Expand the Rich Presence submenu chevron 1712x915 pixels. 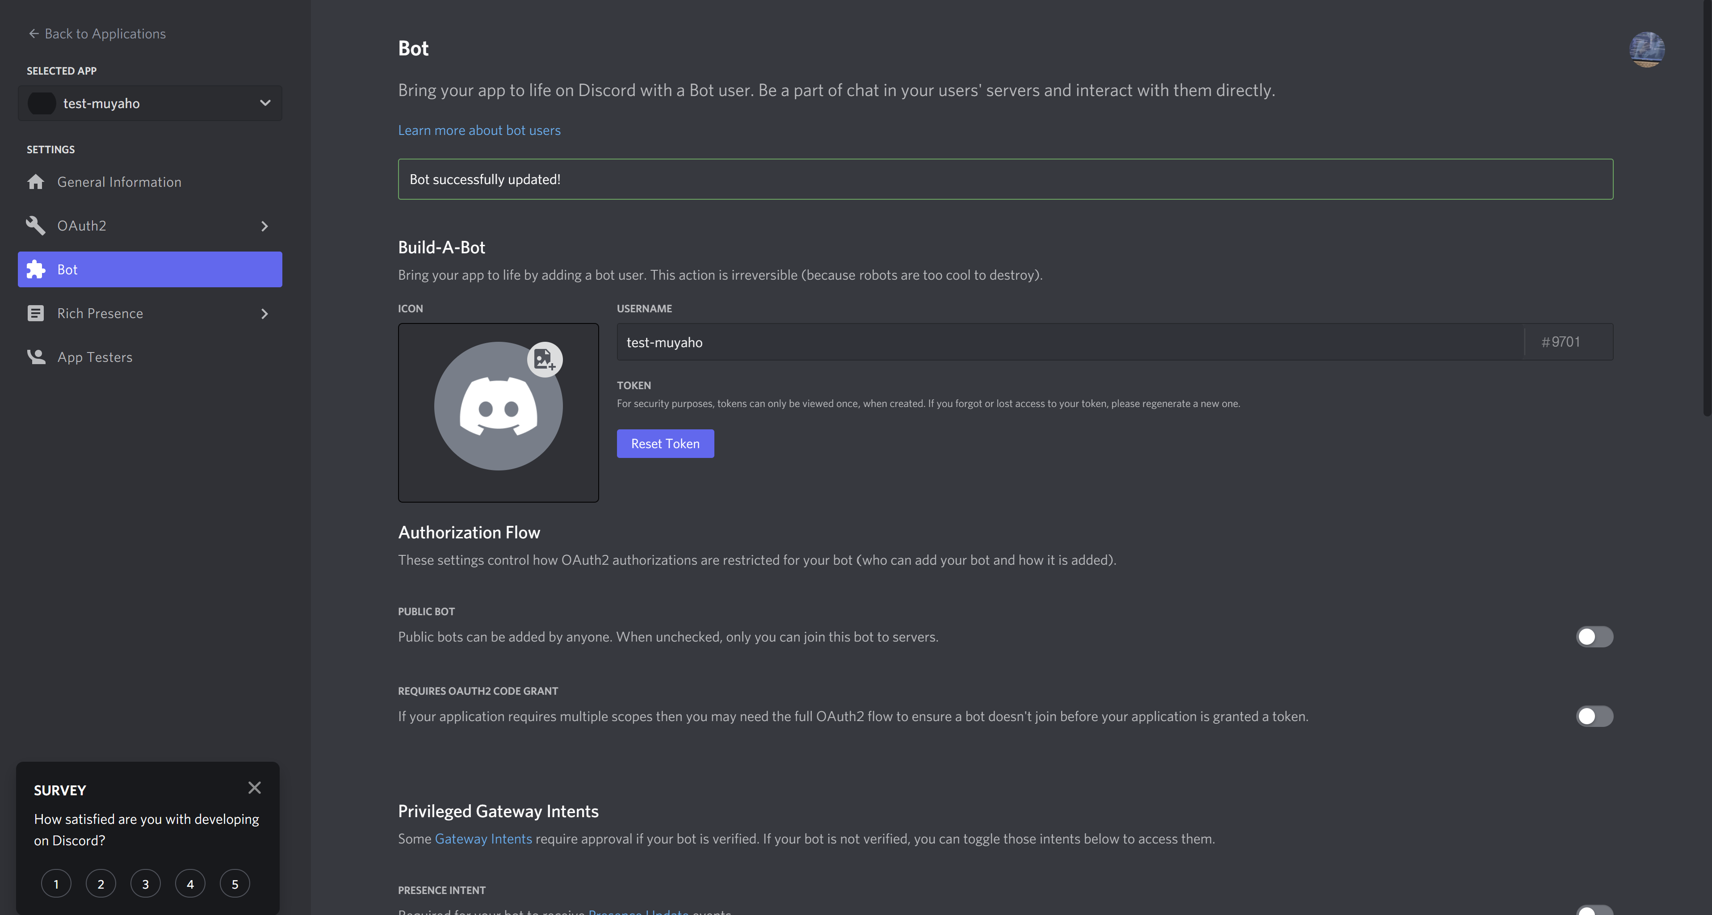[x=264, y=314]
